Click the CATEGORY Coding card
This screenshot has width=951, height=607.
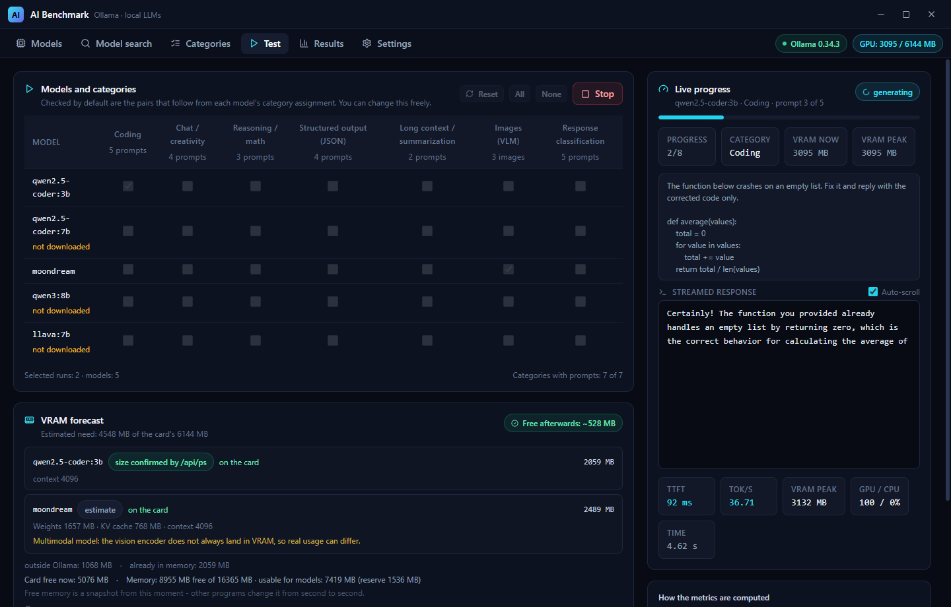pyautogui.click(x=750, y=146)
